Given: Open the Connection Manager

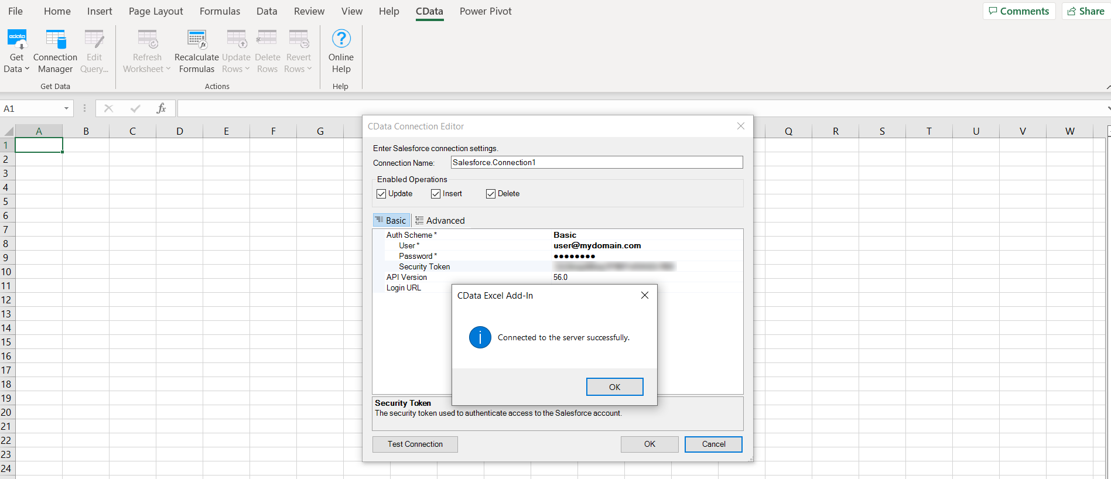Looking at the screenshot, I should [55, 40].
